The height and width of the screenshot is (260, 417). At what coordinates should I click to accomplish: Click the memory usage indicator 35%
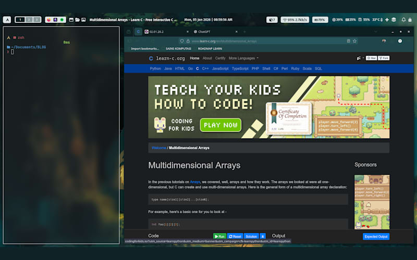350,20
